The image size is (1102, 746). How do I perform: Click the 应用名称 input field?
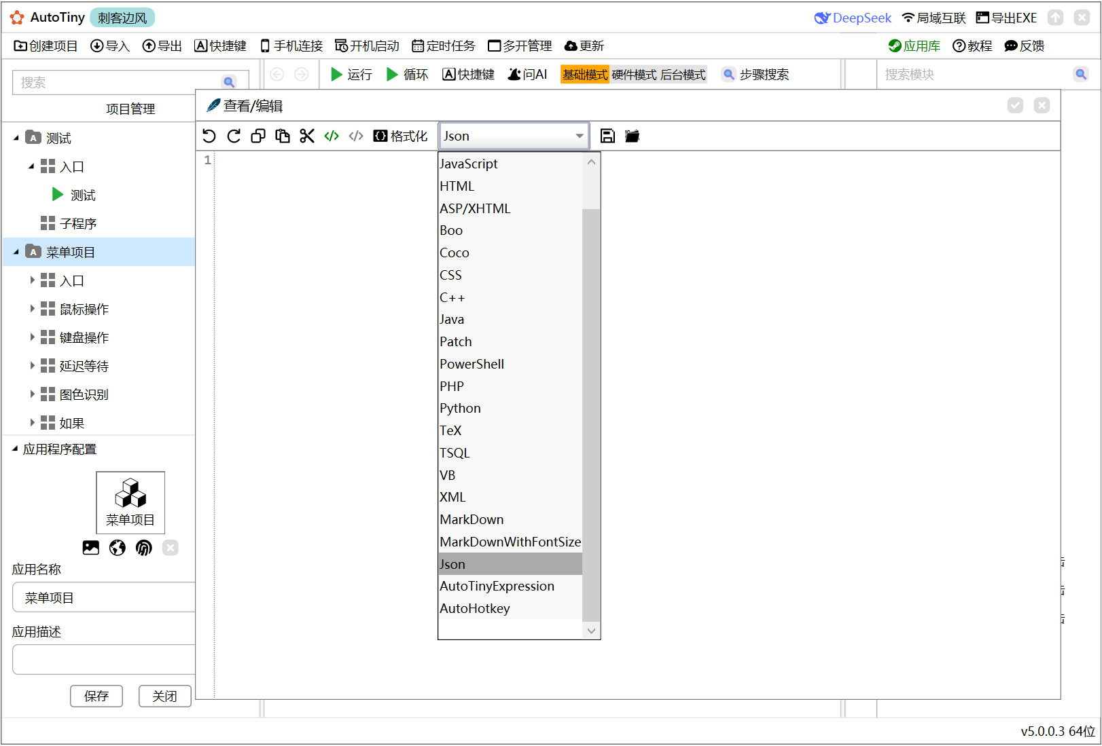click(104, 598)
